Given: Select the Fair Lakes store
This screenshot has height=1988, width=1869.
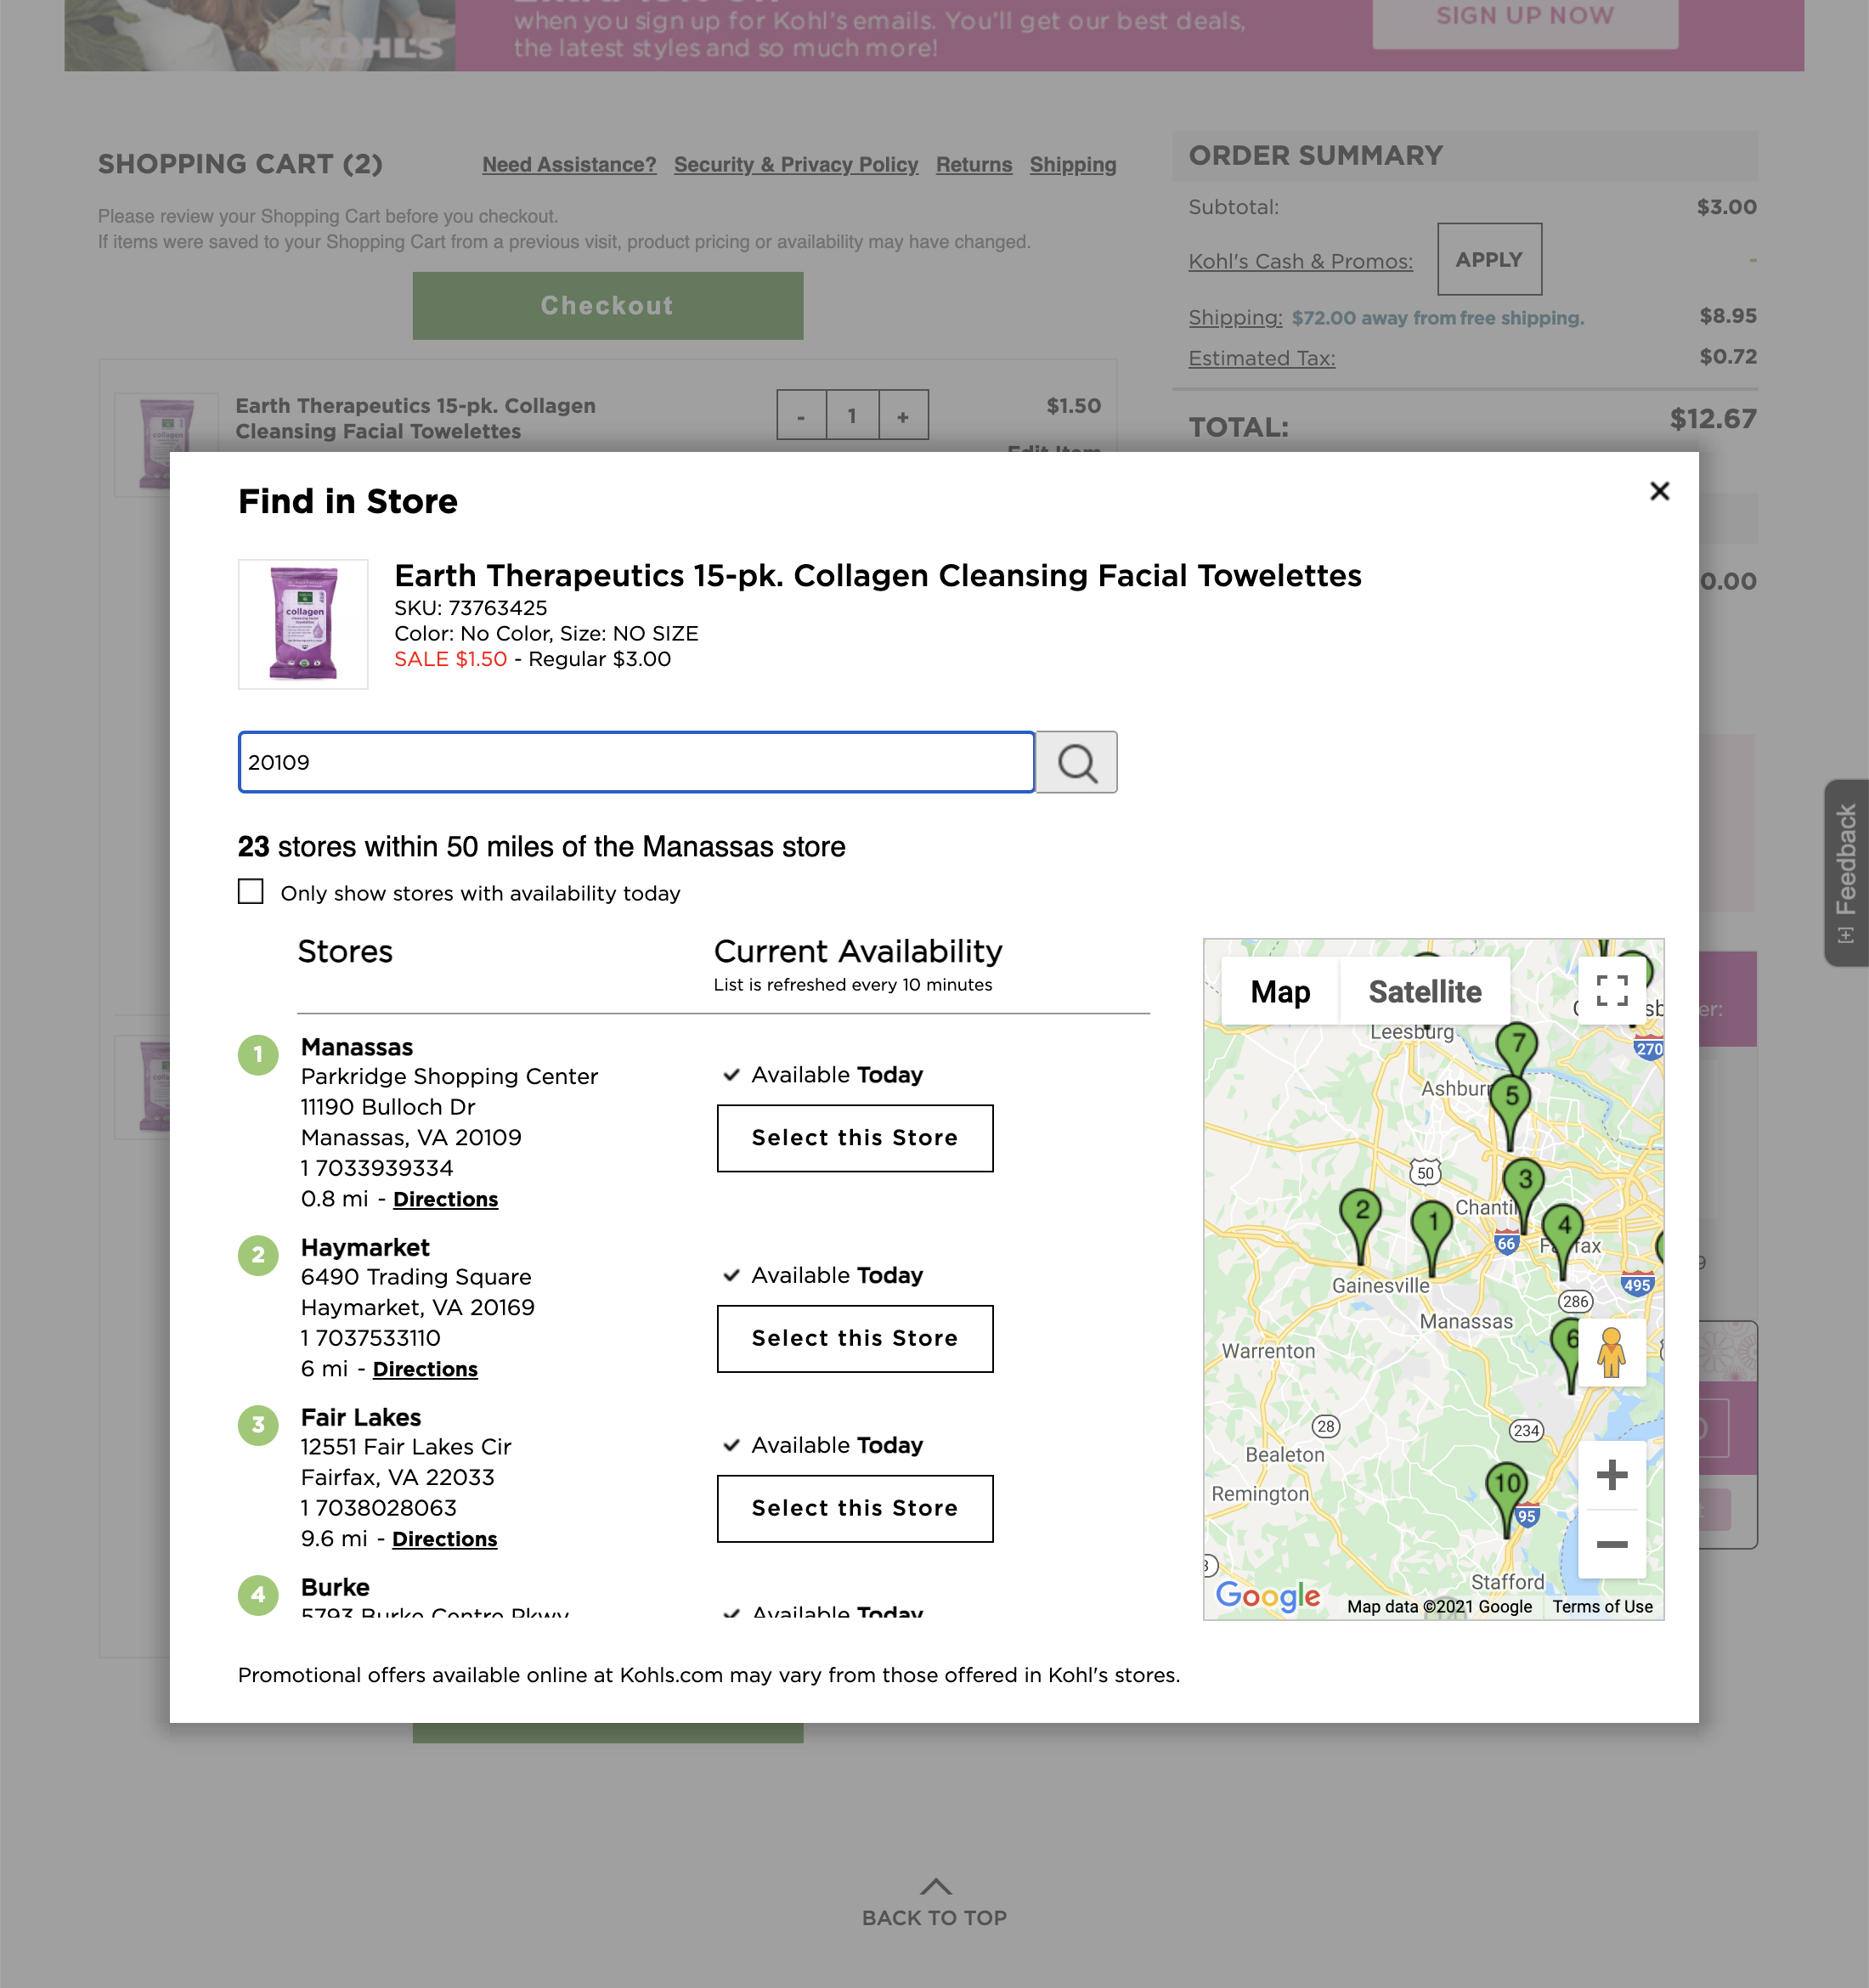Looking at the screenshot, I should click(854, 1508).
